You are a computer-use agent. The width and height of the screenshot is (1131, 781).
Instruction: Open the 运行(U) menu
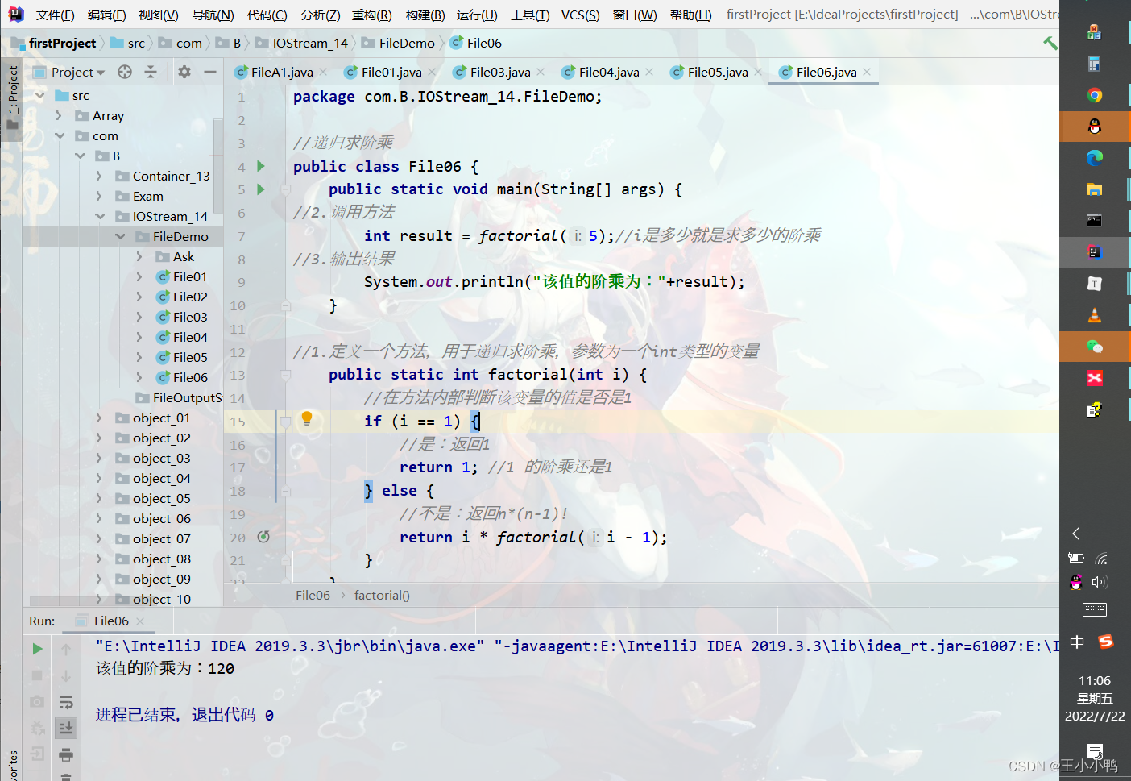(x=477, y=15)
